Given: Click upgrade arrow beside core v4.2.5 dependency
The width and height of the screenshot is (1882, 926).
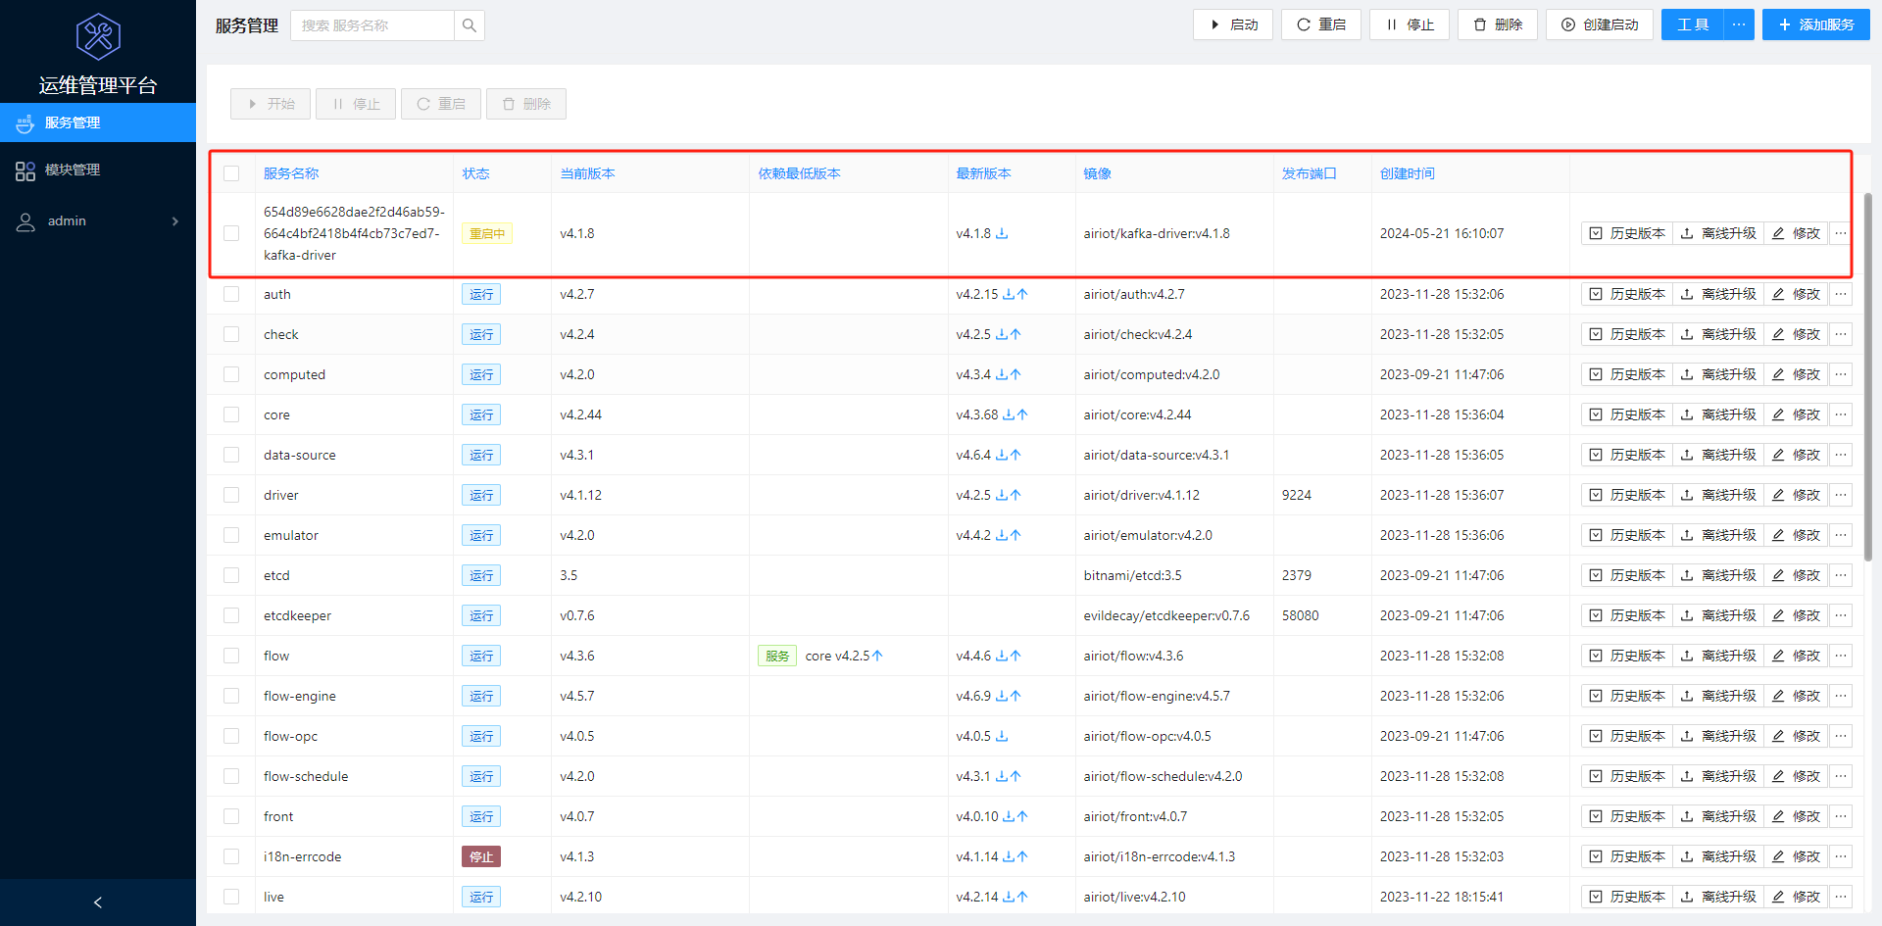Looking at the screenshot, I should [x=877, y=656].
